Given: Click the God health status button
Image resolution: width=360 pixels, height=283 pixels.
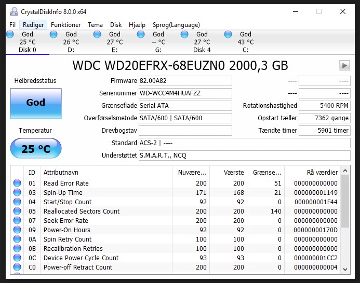Looking at the screenshot, I should [36, 104].
